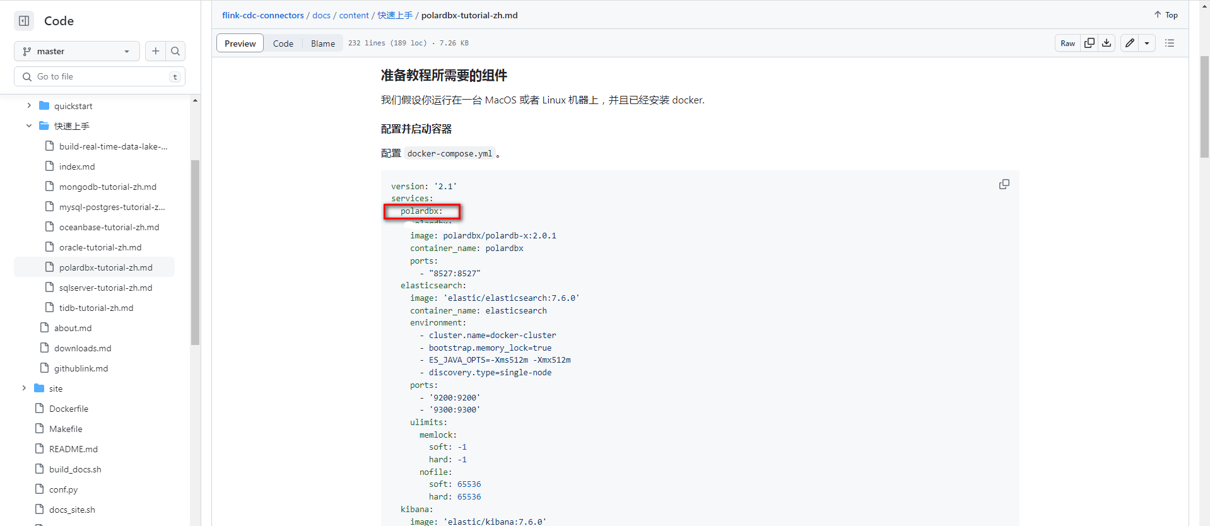Open conf.py file

(x=64, y=489)
